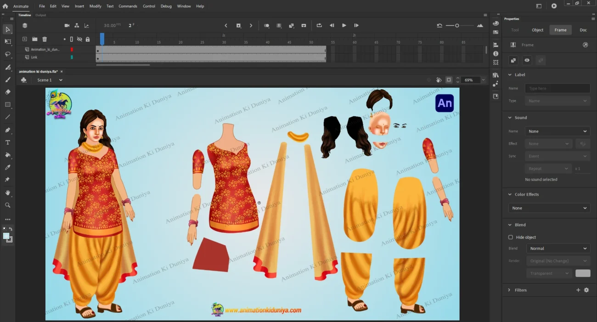Open the Library panel icon

[x=496, y=75]
